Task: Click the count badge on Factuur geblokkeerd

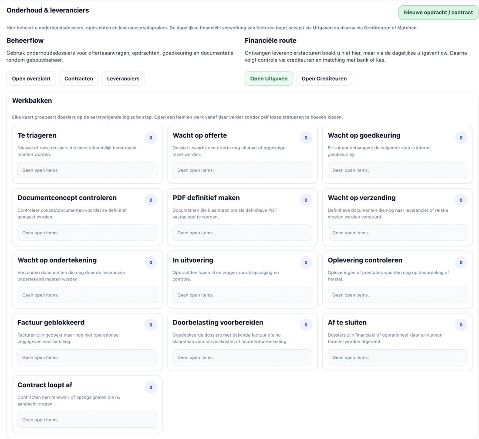Action: point(151,325)
